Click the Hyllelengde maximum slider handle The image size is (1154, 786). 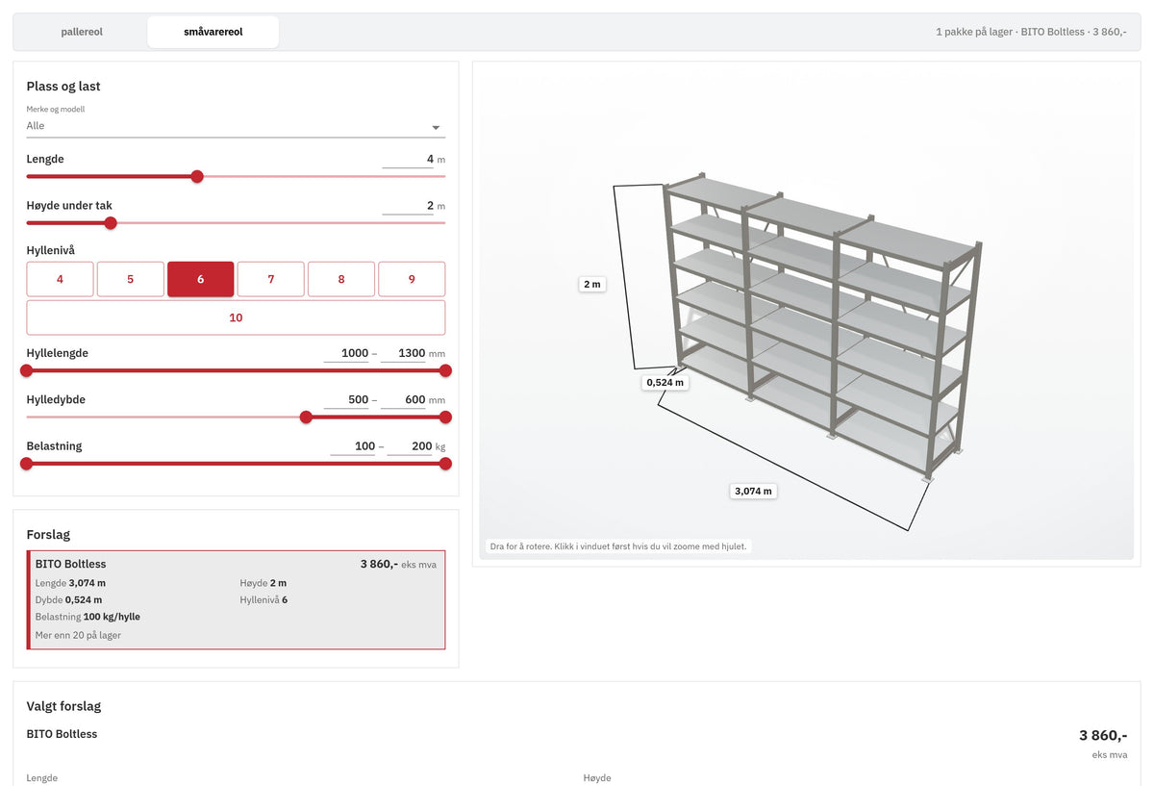click(445, 370)
